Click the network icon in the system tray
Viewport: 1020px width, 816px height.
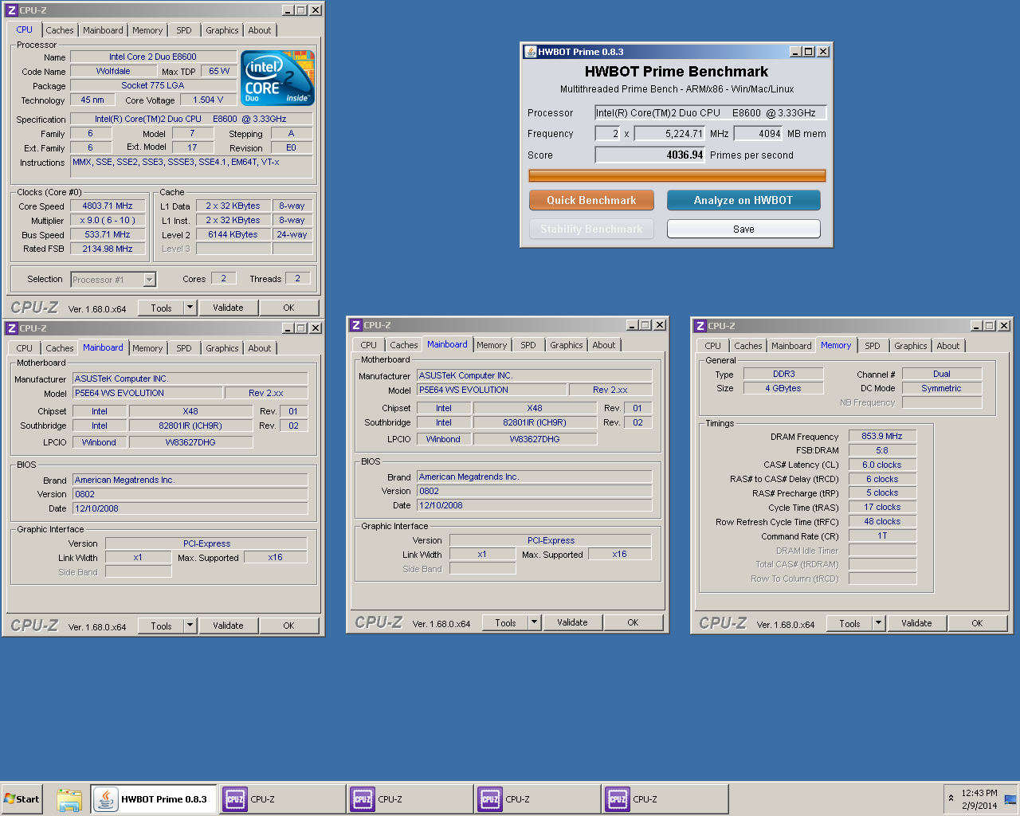tap(1010, 799)
